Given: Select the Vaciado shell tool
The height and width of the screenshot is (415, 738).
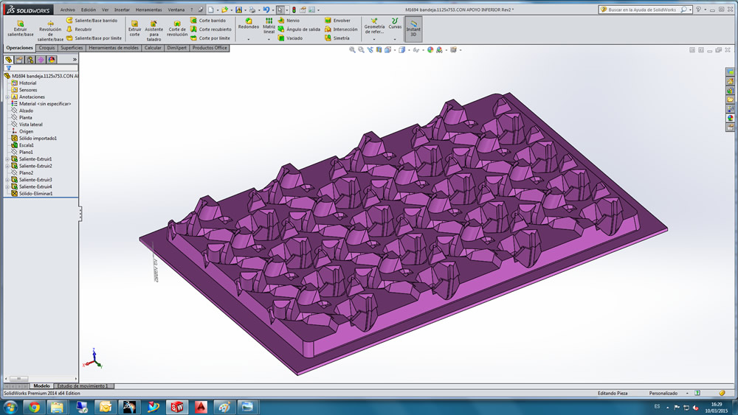Looking at the screenshot, I should point(290,38).
